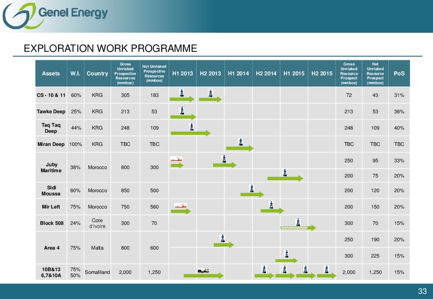Click the 'Country' column header
The width and height of the screenshot is (433, 299).
[x=97, y=73]
